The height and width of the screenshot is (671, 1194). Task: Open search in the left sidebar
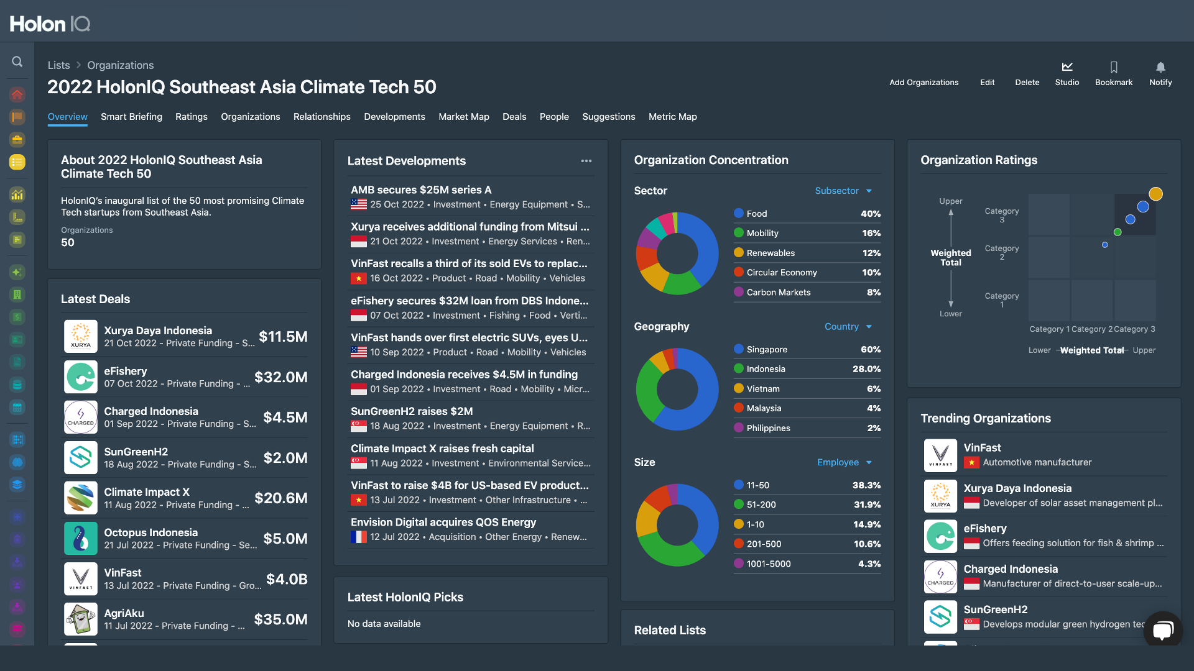[x=17, y=62]
